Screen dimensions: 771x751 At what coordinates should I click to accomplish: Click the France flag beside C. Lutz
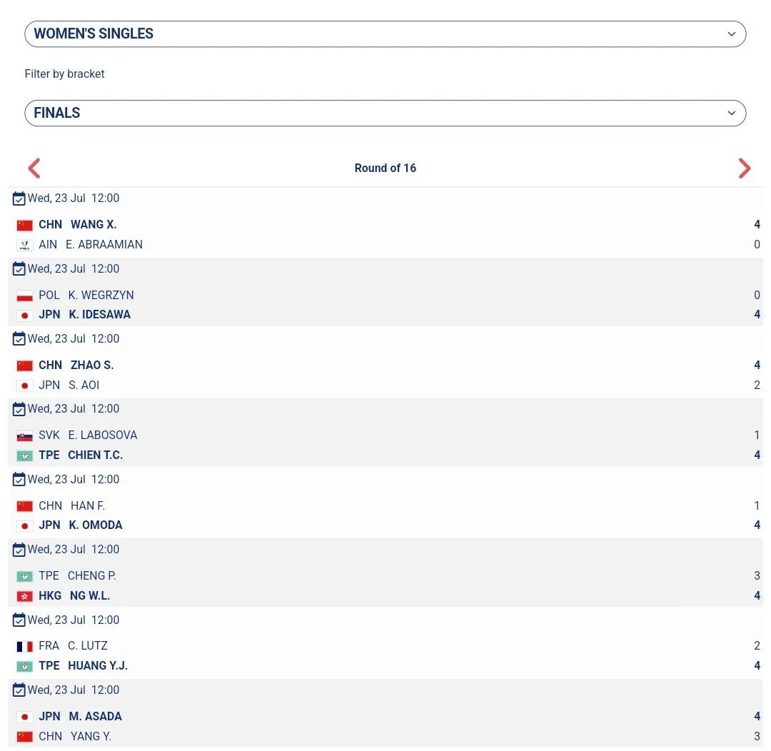point(24,646)
